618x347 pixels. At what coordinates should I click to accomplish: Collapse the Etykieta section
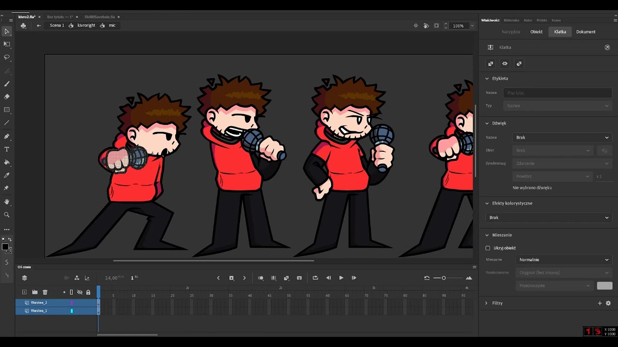point(487,78)
